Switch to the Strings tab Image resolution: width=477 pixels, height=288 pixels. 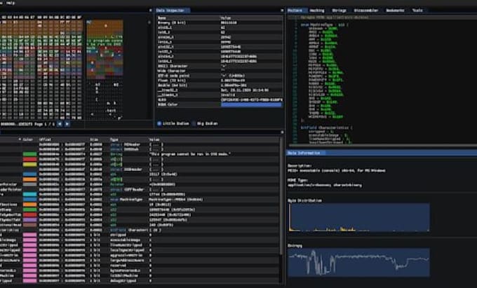[340, 11]
